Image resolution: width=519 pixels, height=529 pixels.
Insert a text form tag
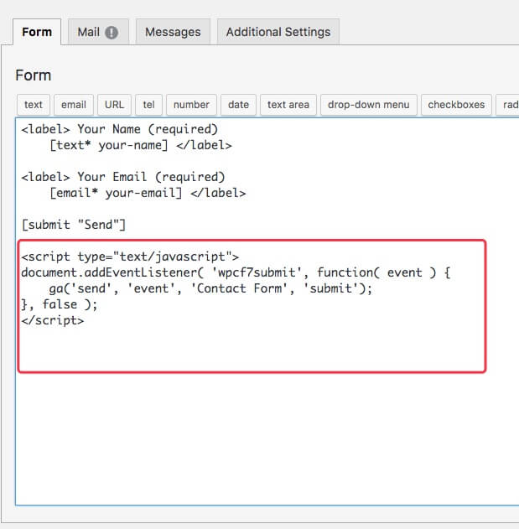(34, 105)
